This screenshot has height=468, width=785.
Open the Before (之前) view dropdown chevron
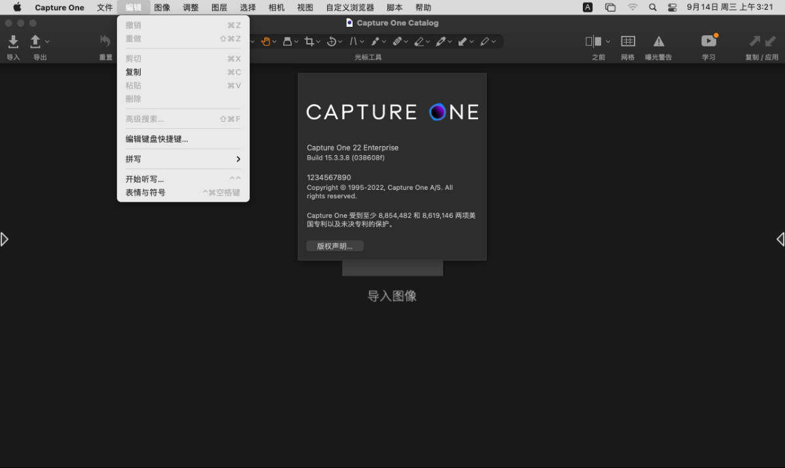tap(608, 41)
